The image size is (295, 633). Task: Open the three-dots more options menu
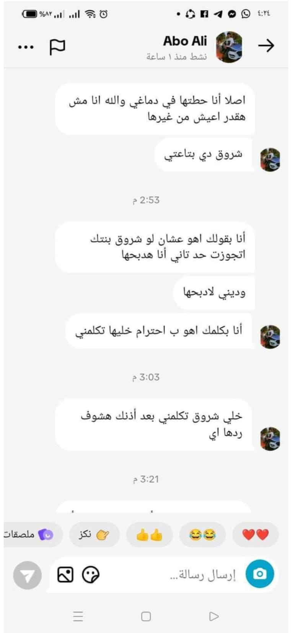point(26,47)
